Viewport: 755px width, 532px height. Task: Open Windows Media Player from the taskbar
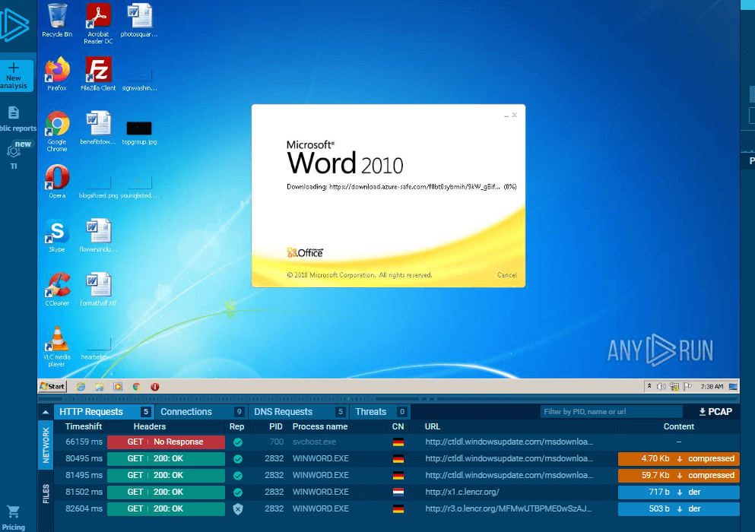[118, 387]
